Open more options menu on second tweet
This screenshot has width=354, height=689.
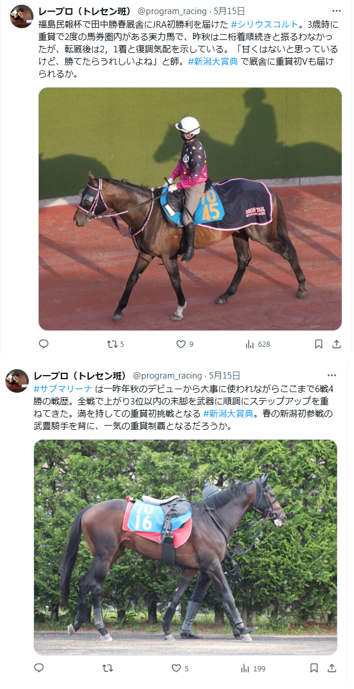(332, 375)
